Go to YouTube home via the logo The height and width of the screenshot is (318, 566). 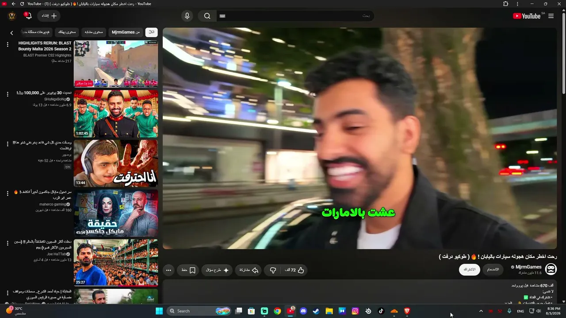527,16
